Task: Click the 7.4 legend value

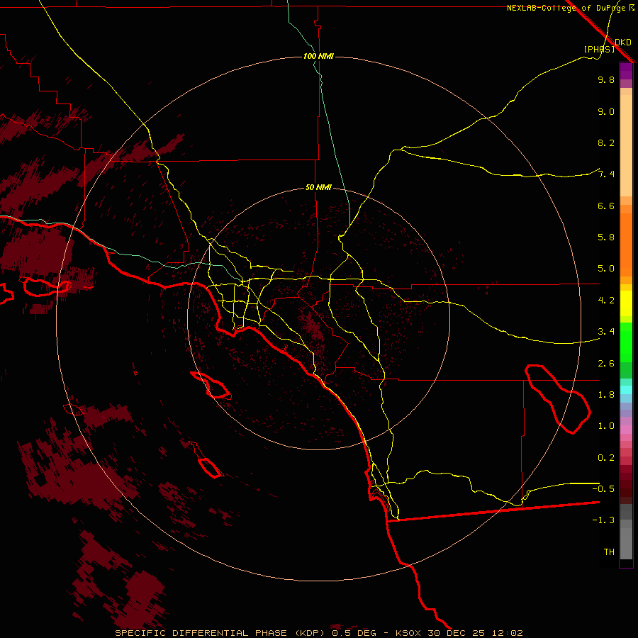Action: (606, 174)
